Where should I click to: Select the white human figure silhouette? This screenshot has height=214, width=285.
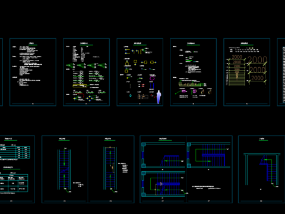tap(159, 97)
